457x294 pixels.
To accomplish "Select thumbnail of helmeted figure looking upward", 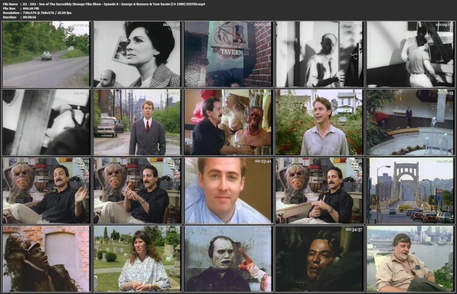I will (x=46, y=259).
